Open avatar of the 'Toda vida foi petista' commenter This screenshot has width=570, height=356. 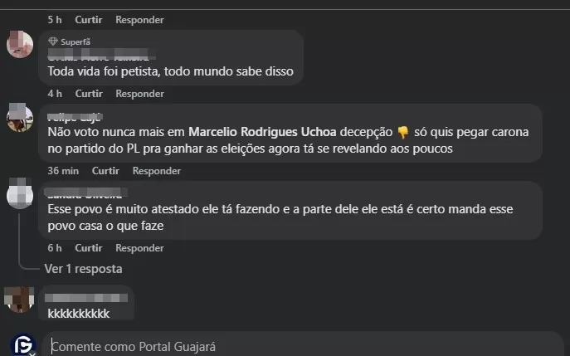coord(20,45)
